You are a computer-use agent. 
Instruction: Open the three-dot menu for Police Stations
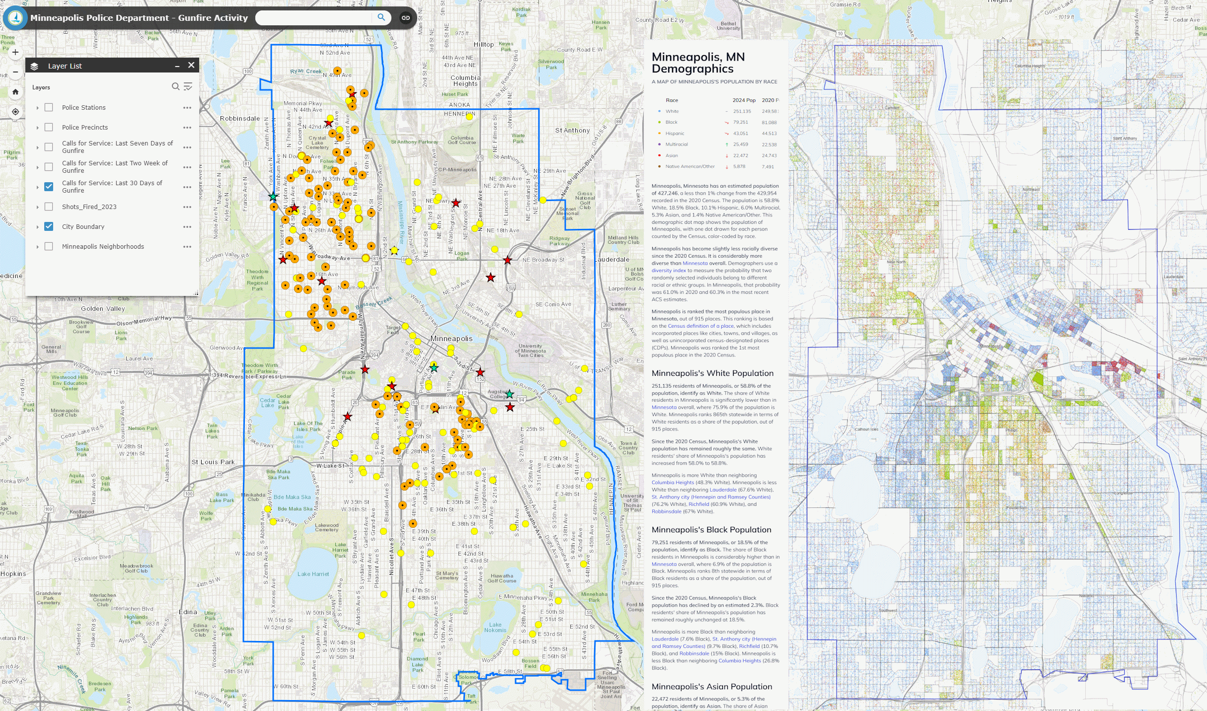(187, 108)
